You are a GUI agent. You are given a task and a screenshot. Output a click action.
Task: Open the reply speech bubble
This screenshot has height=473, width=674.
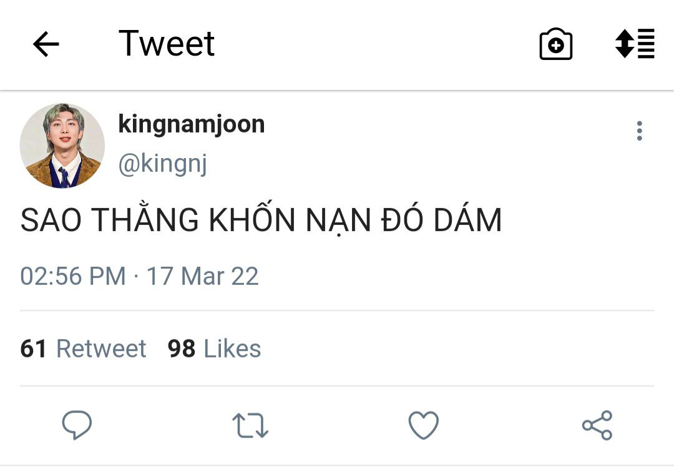point(77,426)
